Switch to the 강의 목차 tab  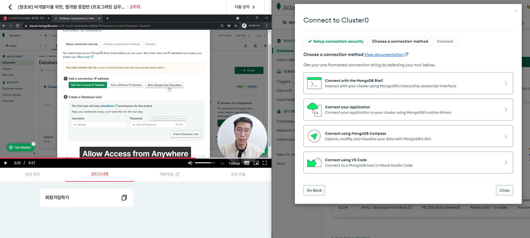[x=32, y=174]
